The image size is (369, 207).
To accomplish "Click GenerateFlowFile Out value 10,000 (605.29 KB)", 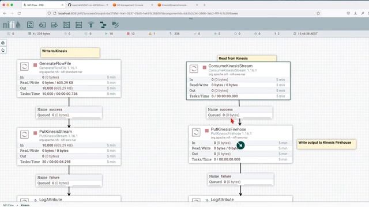I will (58, 88).
